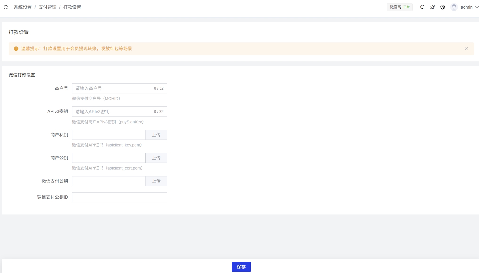
Task: Click the 商户公钥 text field
Action: coord(109,158)
